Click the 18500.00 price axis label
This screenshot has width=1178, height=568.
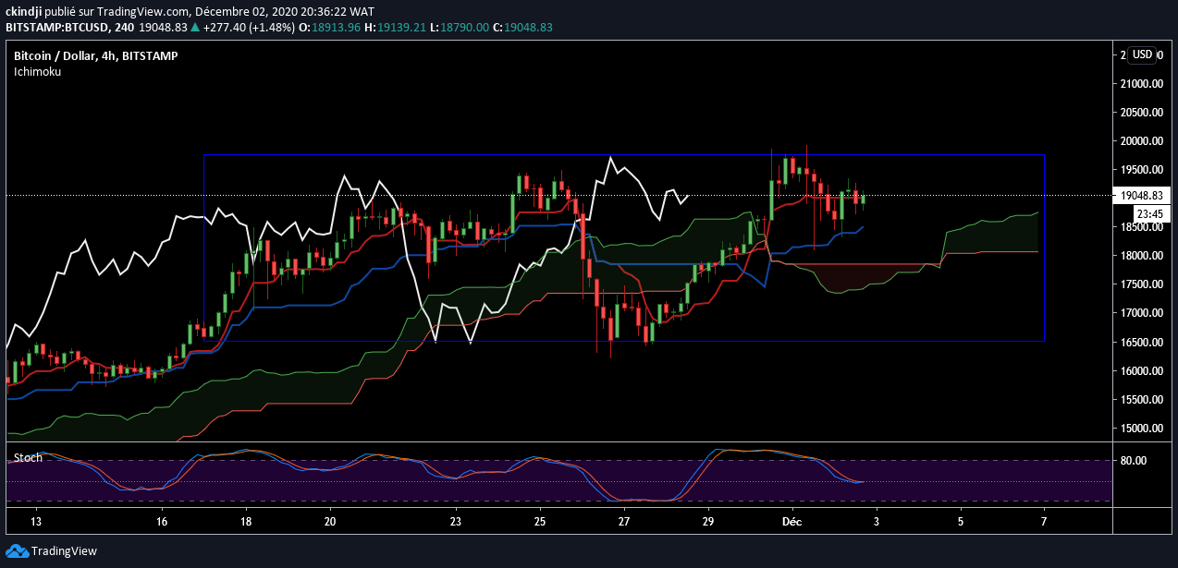click(1141, 228)
